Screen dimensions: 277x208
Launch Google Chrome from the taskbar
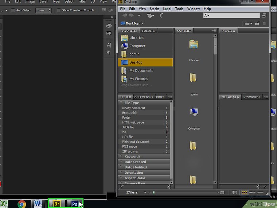coord(22,204)
